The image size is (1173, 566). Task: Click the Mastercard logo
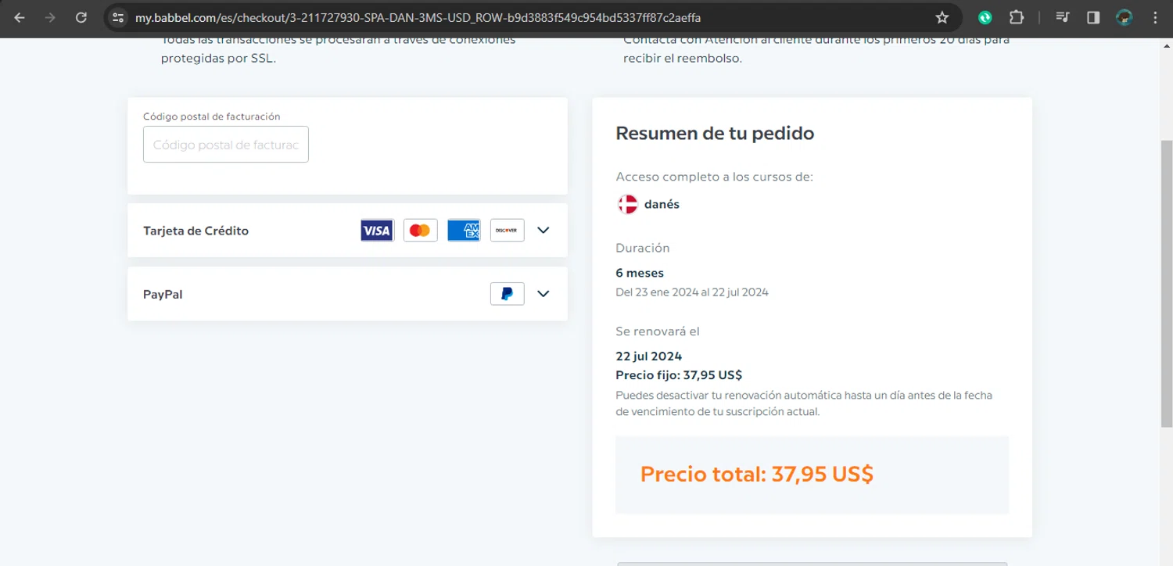[420, 230]
